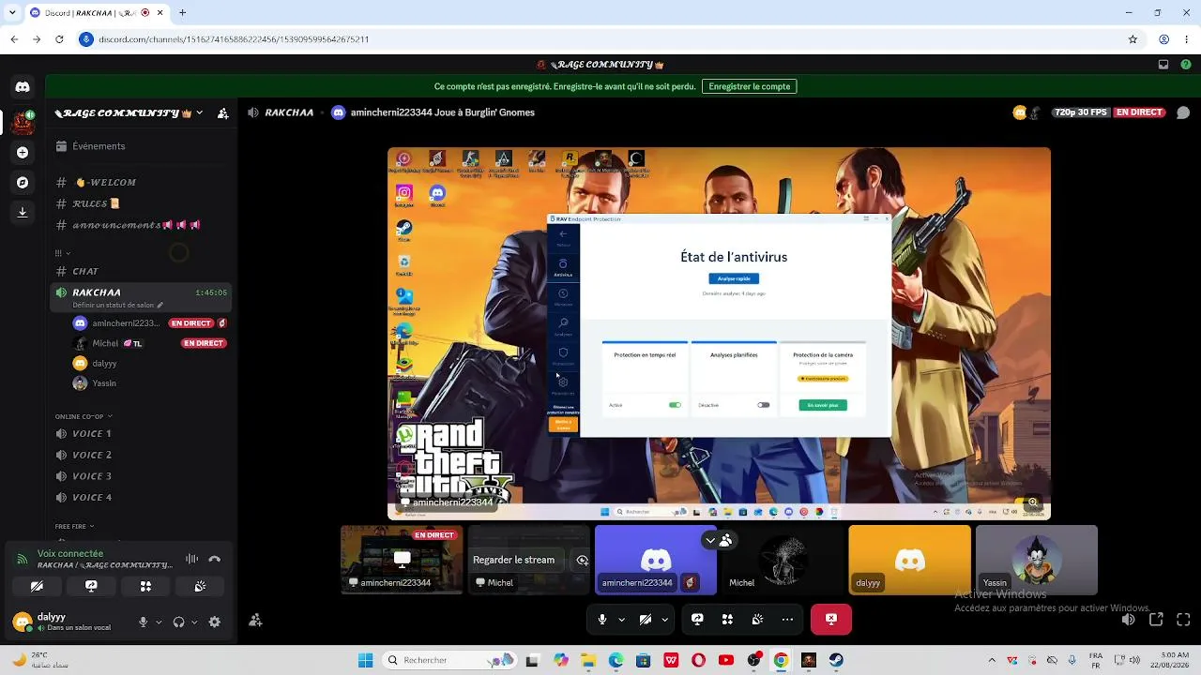Join the VOICE 1 channel
The height and width of the screenshot is (675, 1201).
click(141, 433)
